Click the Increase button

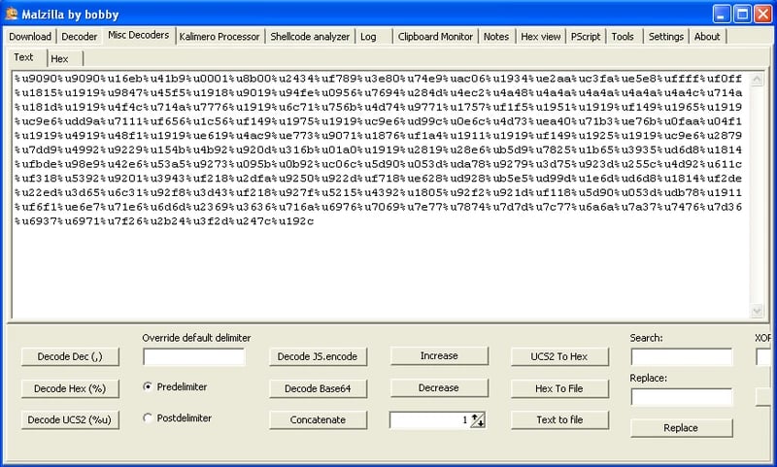(x=439, y=356)
